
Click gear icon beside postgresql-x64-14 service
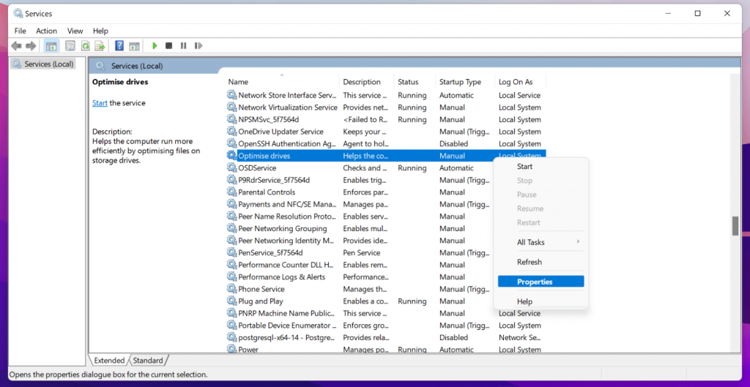tap(231, 337)
